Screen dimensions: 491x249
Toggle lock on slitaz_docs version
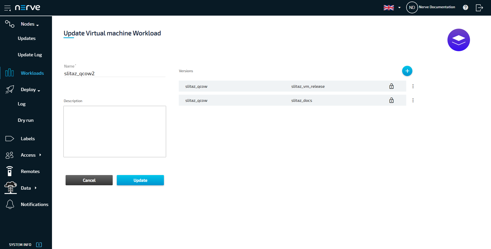391,100
